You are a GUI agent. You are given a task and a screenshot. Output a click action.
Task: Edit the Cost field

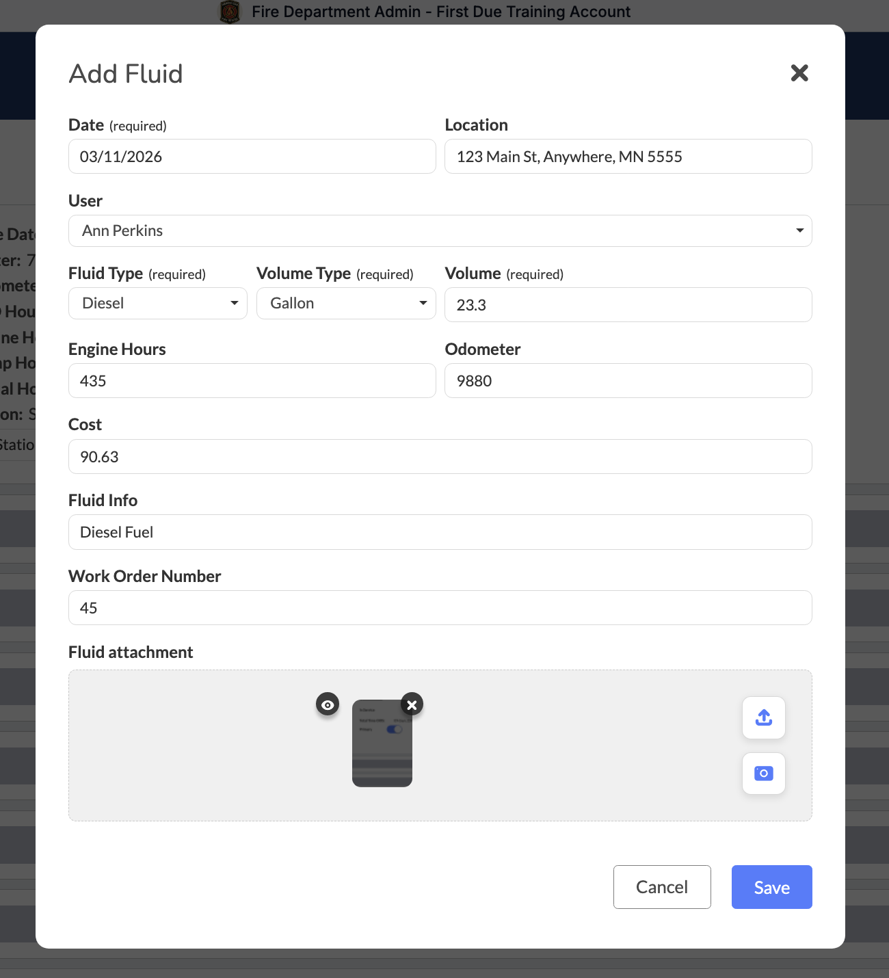pyautogui.click(x=440, y=457)
